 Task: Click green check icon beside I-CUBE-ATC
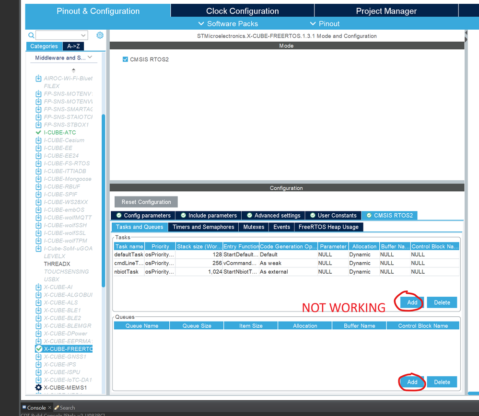pyautogui.click(x=38, y=133)
